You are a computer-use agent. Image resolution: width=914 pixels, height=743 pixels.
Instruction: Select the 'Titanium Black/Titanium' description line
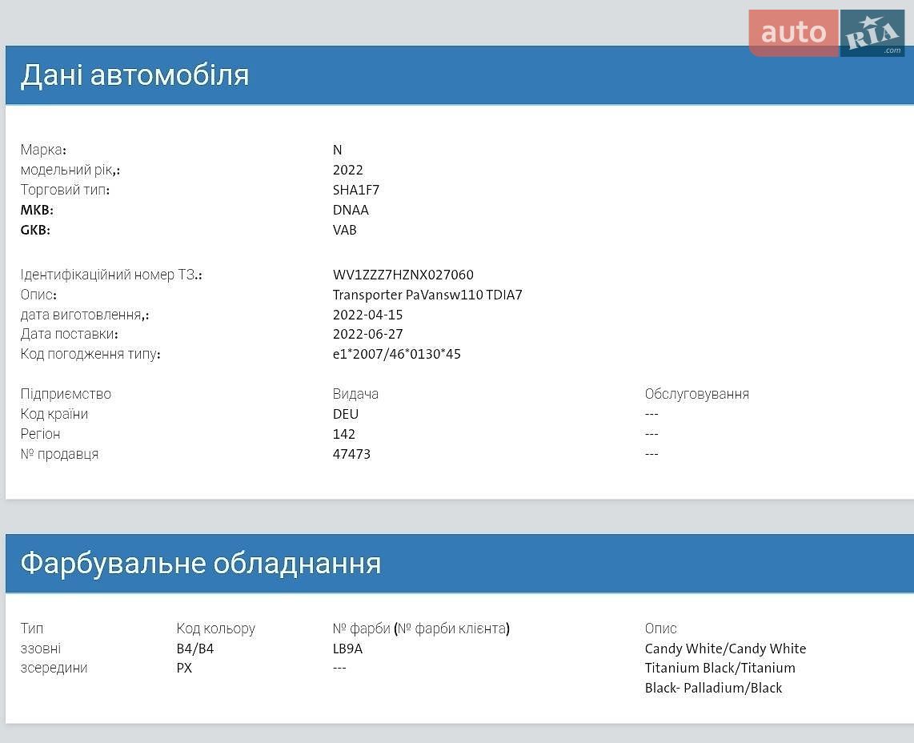point(720,668)
